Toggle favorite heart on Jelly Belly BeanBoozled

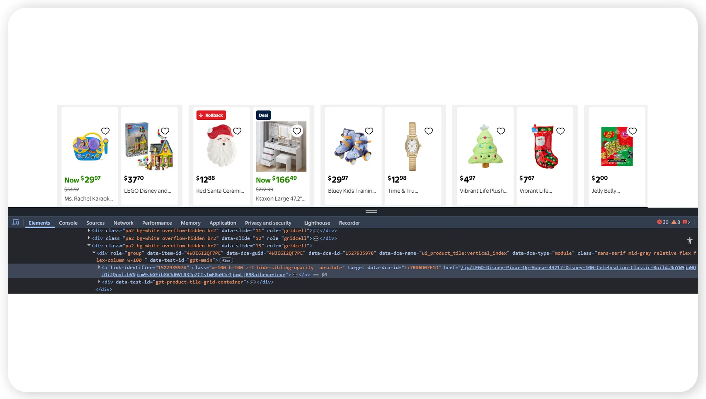632,131
